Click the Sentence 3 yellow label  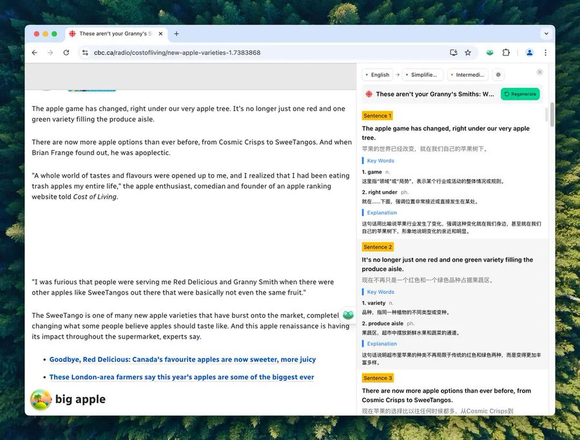click(378, 378)
